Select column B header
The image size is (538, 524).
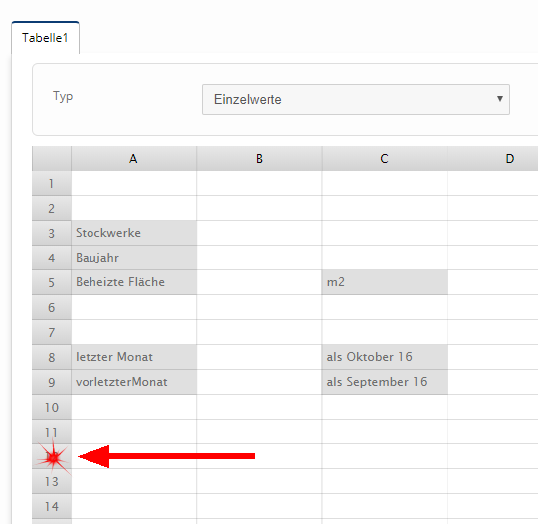(260, 158)
